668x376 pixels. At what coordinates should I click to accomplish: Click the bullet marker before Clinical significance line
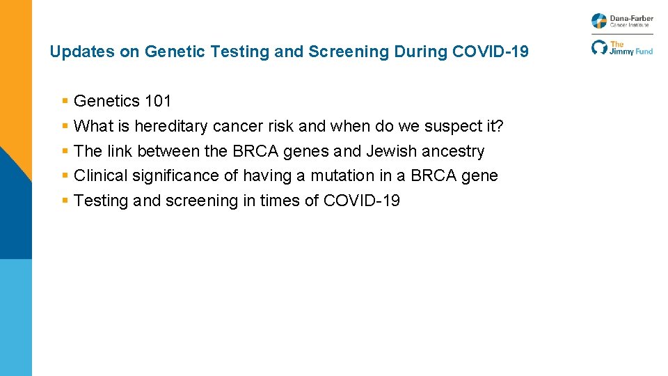pos(65,175)
